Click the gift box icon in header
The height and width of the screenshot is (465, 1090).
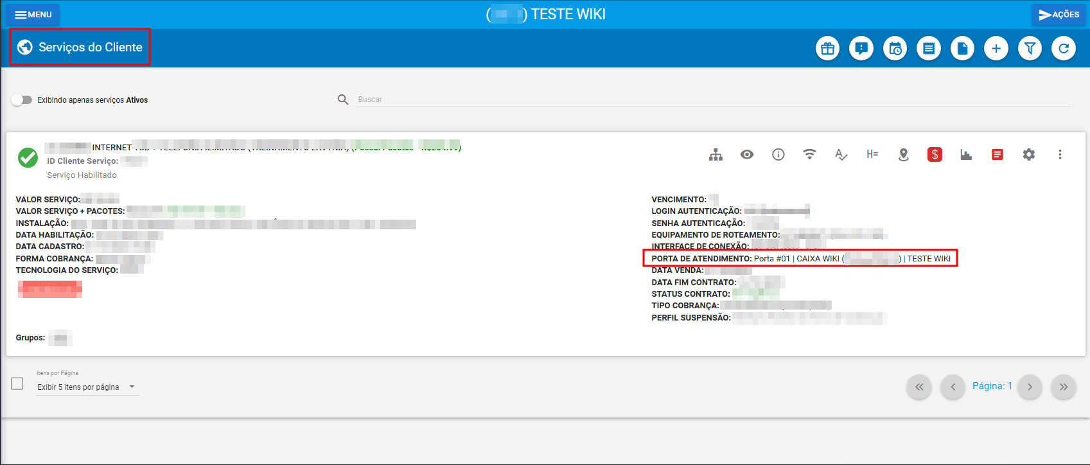pos(827,48)
